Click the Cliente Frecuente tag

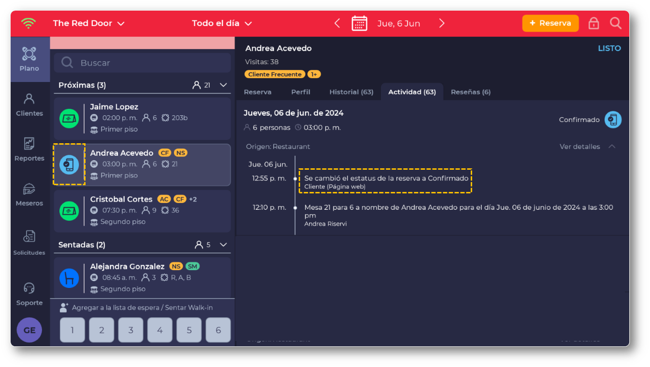tap(275, 74)
